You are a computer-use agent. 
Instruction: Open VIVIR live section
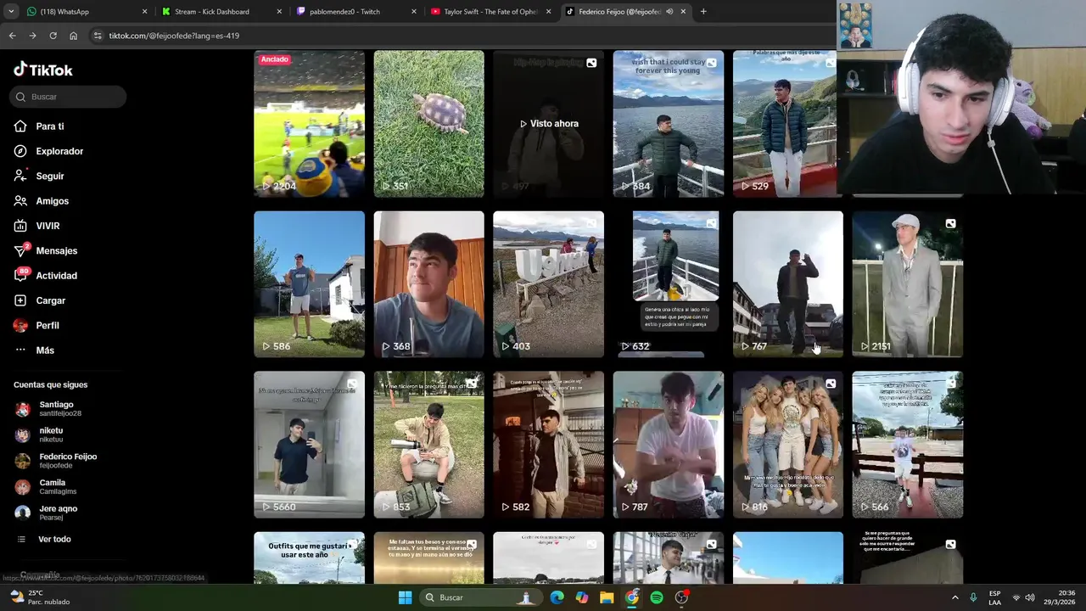coord(48,226)
